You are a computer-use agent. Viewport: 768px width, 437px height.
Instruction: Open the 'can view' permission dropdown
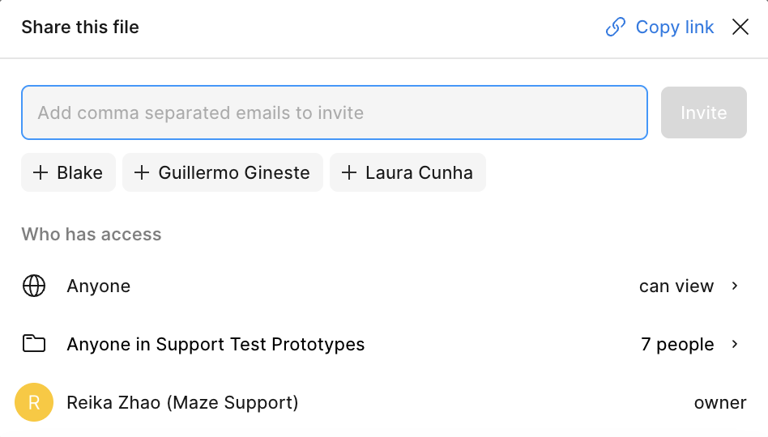(x=676, y=286)
